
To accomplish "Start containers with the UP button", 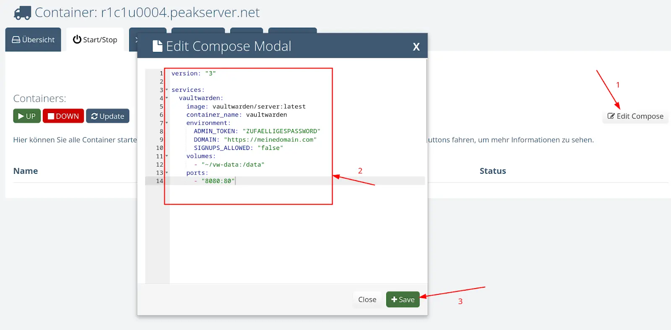I will coord(27,116).
